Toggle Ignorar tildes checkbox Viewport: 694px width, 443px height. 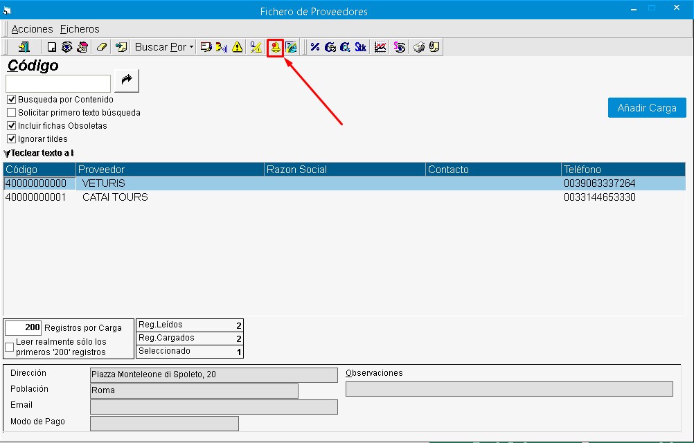11,139
